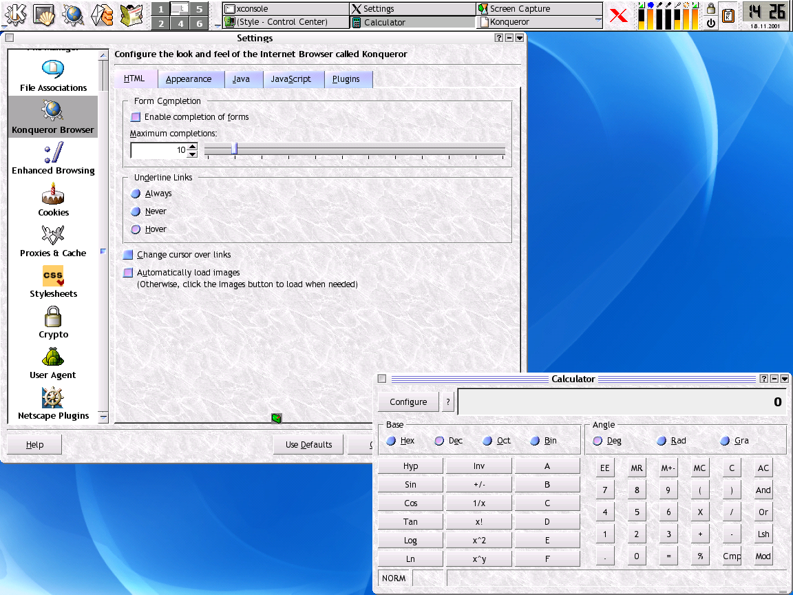Select Hover underline links option
The image size is (793, 595).
136,229
